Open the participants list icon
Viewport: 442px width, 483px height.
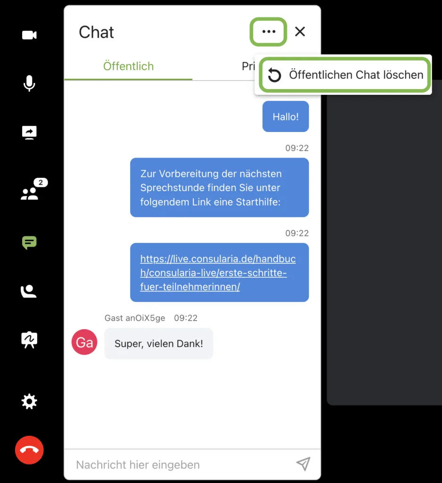click(x=33, y=190)
